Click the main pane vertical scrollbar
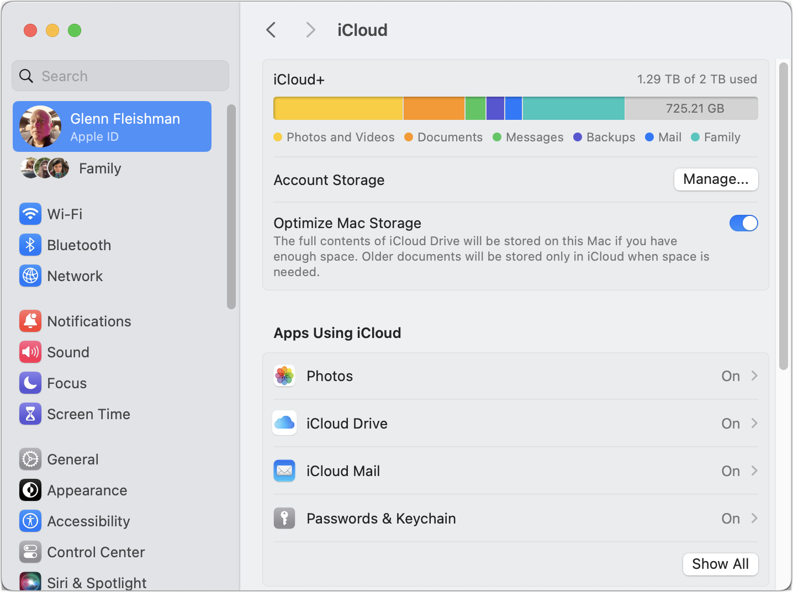Screen dimensions: 793x592 (x=783, y=216)
